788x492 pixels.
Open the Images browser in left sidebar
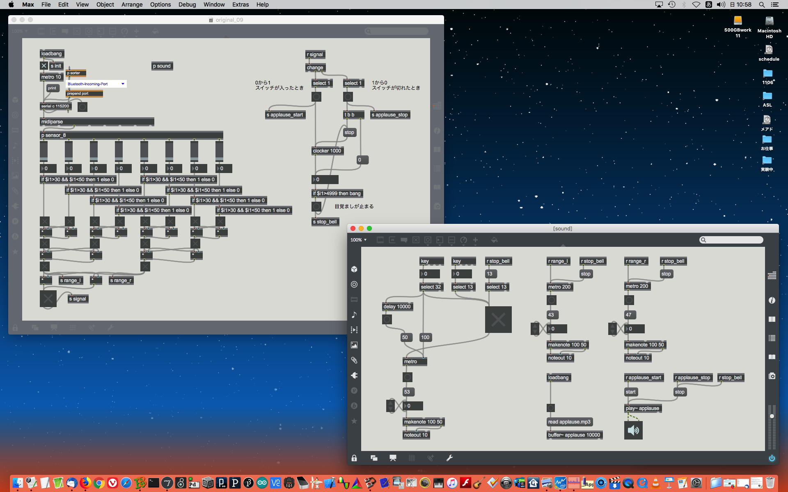[354, 345]
